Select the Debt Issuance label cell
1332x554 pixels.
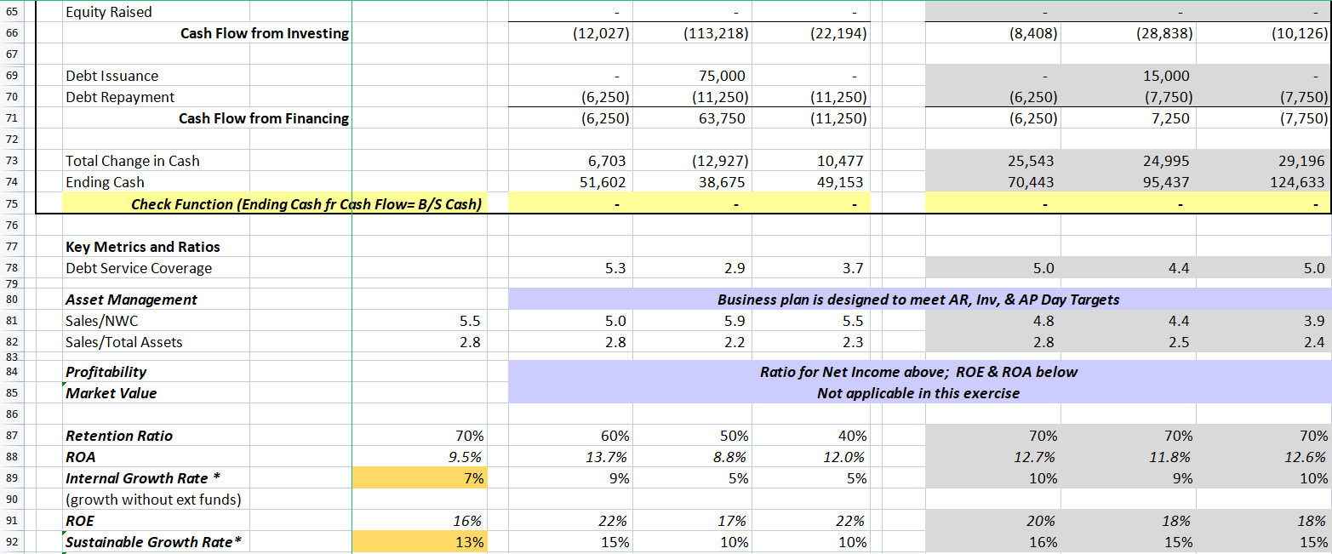[111, 76]
